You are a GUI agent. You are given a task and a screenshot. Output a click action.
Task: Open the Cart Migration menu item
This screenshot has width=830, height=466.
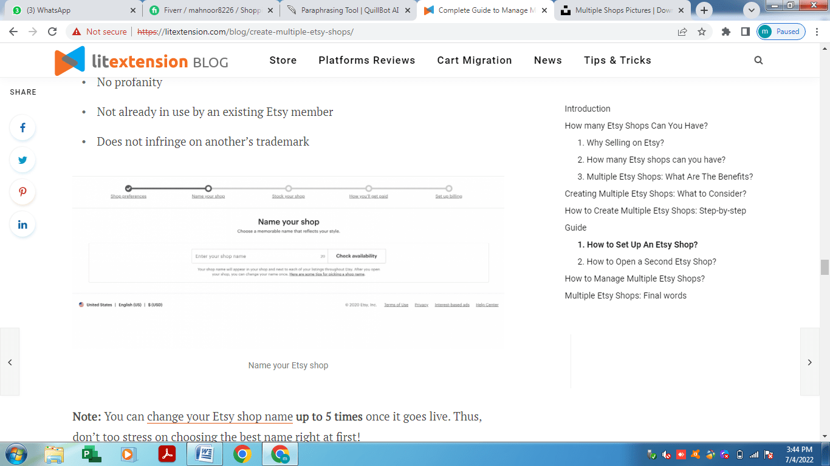pyautogui.click(x=475, y=60)
